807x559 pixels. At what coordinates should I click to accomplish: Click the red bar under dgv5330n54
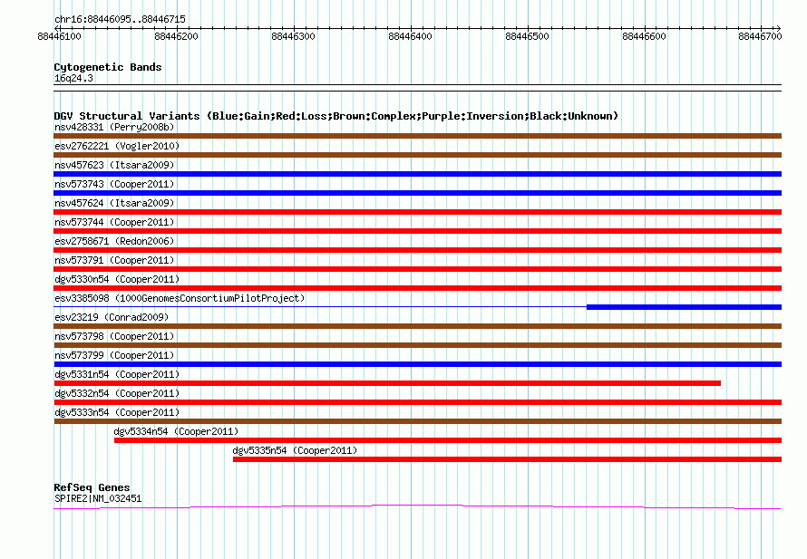417,288
